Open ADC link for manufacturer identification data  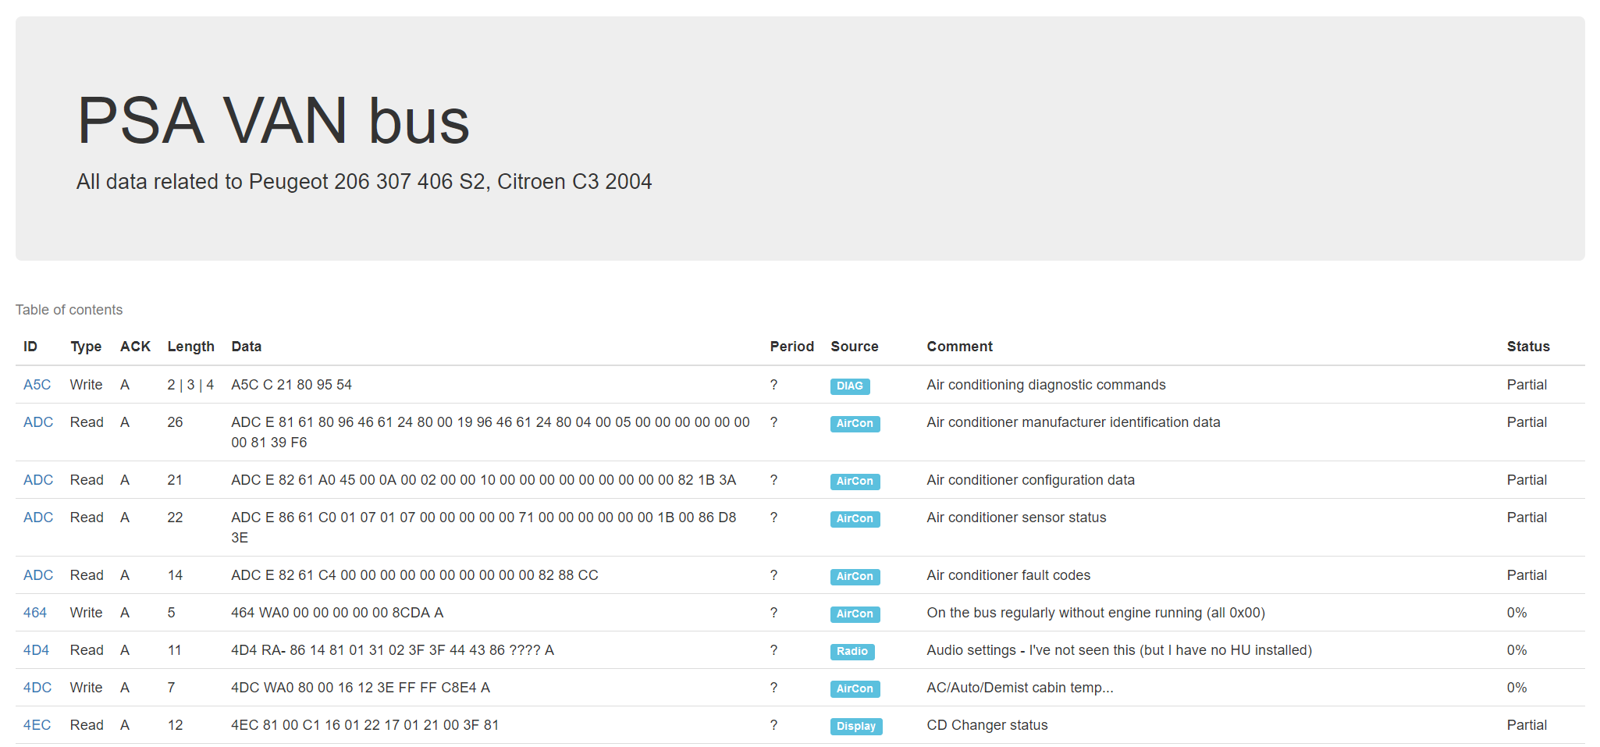coord(38,422)
